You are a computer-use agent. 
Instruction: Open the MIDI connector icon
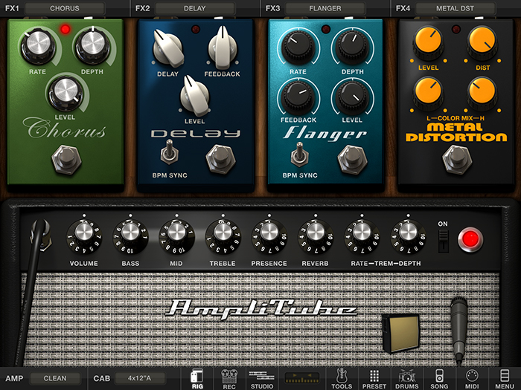[x=472, y=378]
